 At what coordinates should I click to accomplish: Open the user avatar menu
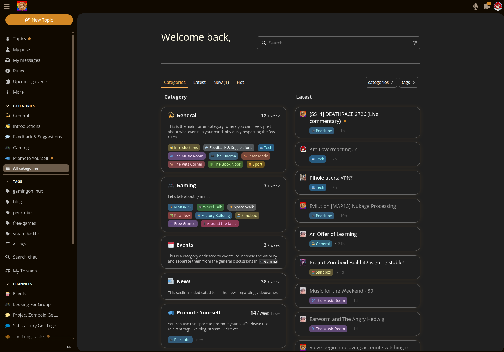498,6
